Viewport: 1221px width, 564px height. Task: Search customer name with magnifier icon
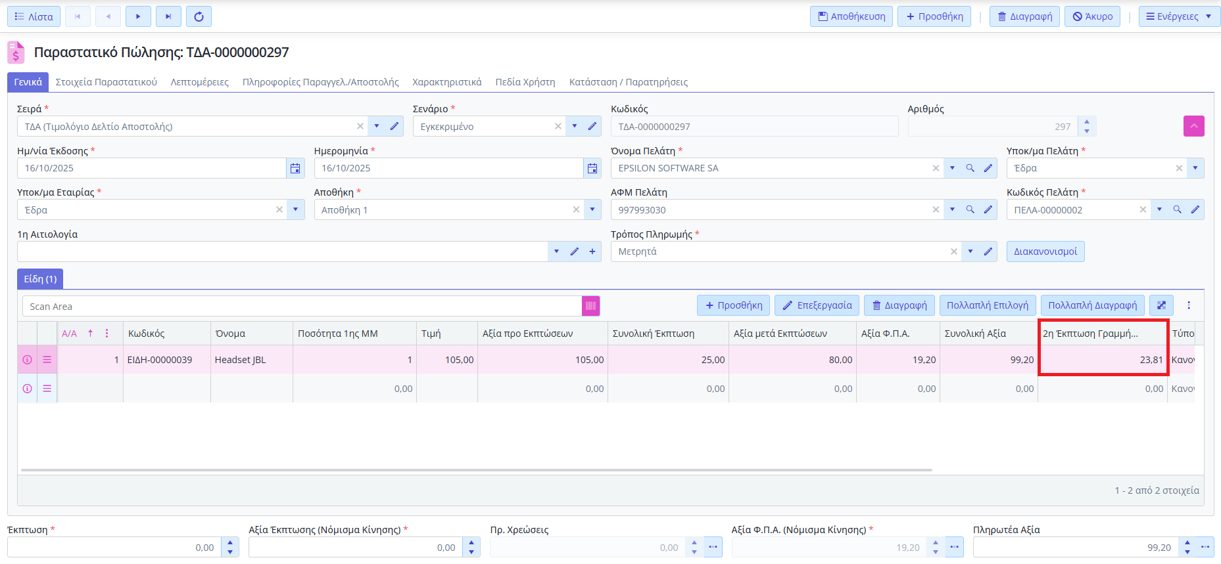click(970, 169)
